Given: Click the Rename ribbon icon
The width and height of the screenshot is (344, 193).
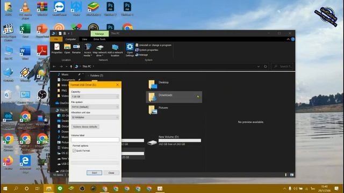Looking at the screenshot, I should click(x=76, y=48).
